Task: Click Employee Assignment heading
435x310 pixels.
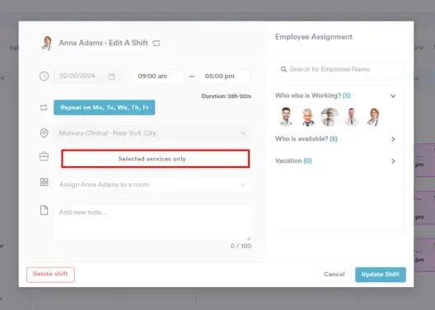Action: pyautogui.click(x=314, y=37)
